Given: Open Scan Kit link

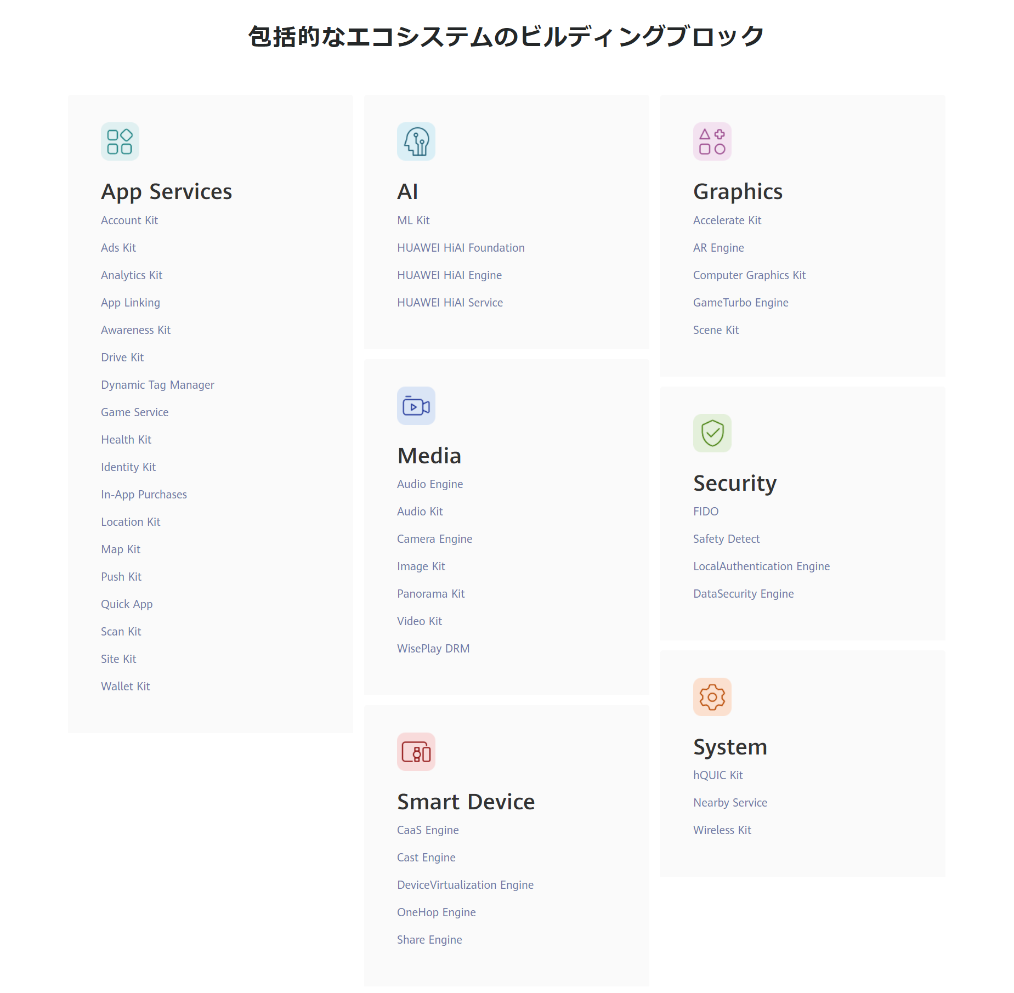Looking at the screenshot, I should pos(121,632).
